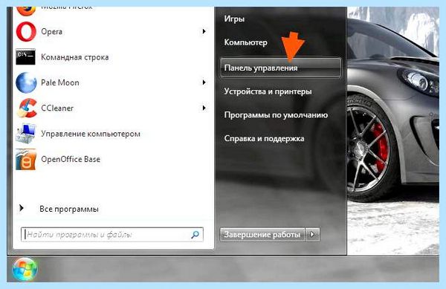Image resolution: width=446 pixels, height=289 pixels.
Task: Expand the Opera jump list arrow
Action: pos(204,31)
